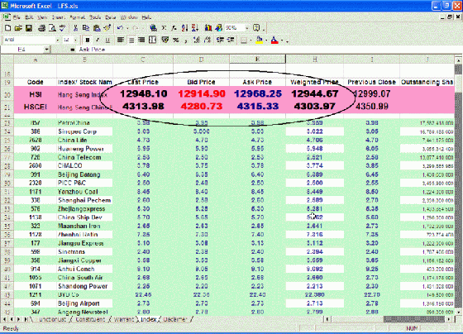Open the Borders style dropdown arrow

(x=251, y=40)
